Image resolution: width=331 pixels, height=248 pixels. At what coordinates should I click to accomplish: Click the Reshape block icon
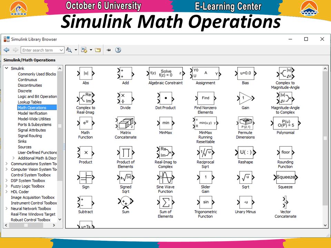(x=245, y=153)
